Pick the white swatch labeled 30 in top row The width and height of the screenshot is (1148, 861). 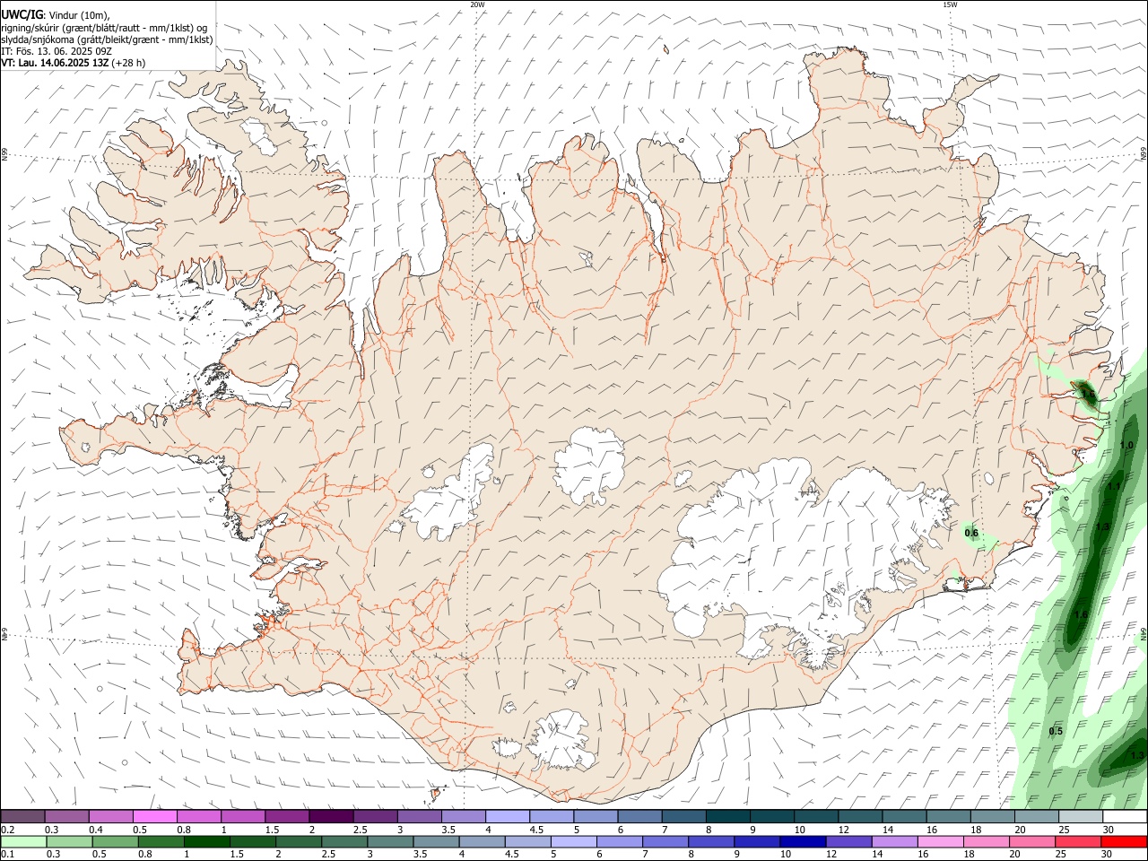[1125, 816]
